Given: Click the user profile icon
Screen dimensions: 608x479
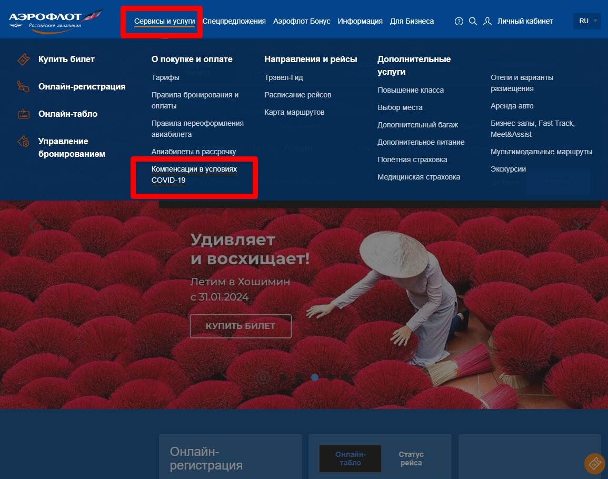Looking at the screenshot, I should [x=487, y=22].
